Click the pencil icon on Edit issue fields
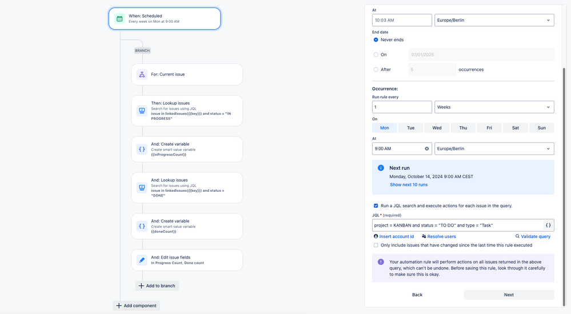This screenshot has width=571, height=314. [x=142, y=260]
